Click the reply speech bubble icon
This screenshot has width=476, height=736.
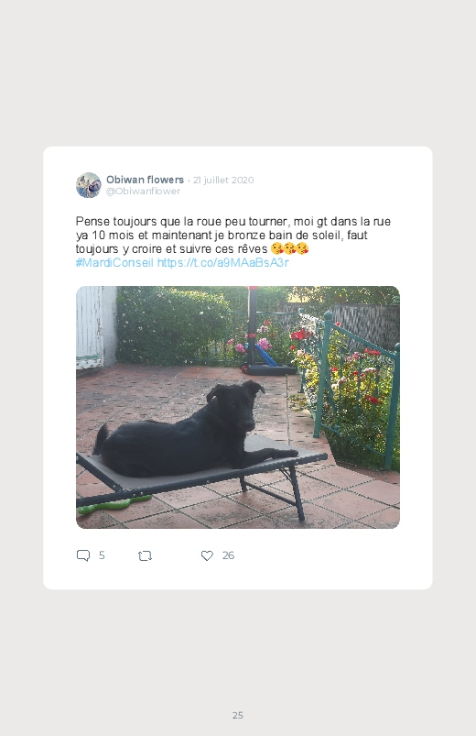coord(83,555)
